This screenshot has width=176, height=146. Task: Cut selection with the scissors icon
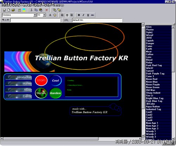click(x=31, y=10)
